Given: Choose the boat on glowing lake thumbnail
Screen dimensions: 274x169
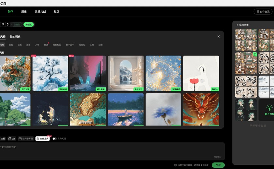Looking at the screenshot, I should (126, 110).
